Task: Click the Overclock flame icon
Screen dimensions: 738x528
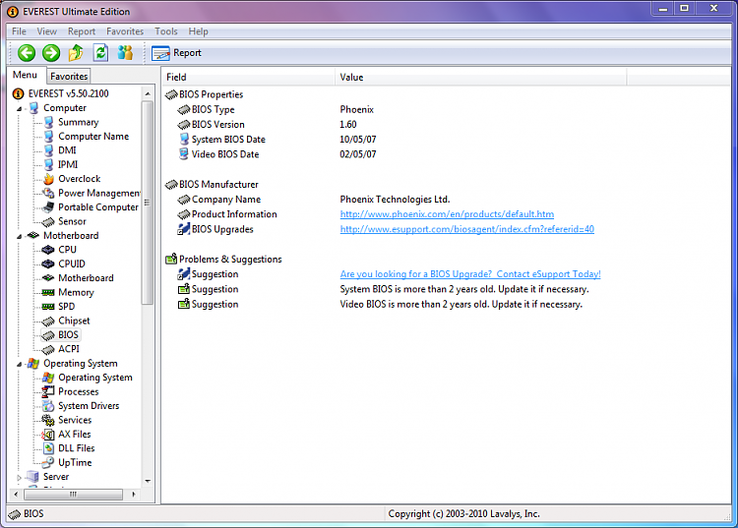Action: coord(48,179)
